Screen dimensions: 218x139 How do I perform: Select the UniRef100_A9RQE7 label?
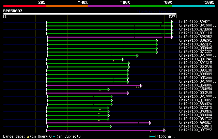(x=196, y=123)
